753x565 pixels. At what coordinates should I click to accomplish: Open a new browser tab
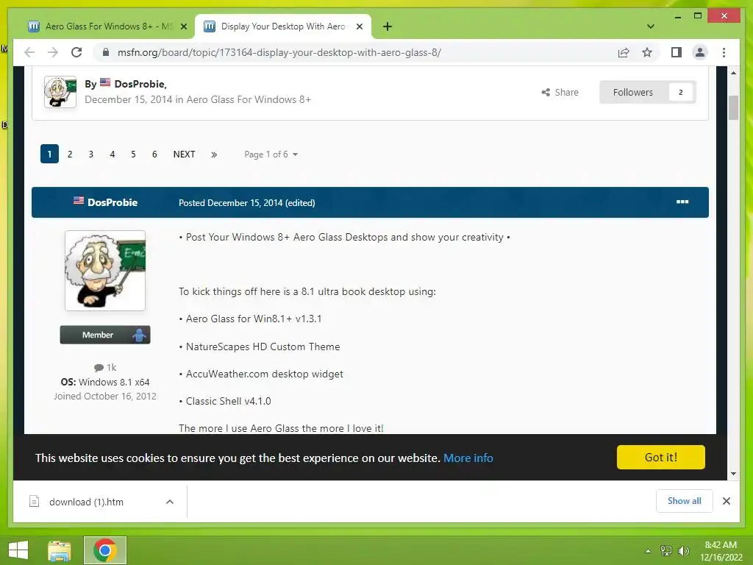click(388, 26)
